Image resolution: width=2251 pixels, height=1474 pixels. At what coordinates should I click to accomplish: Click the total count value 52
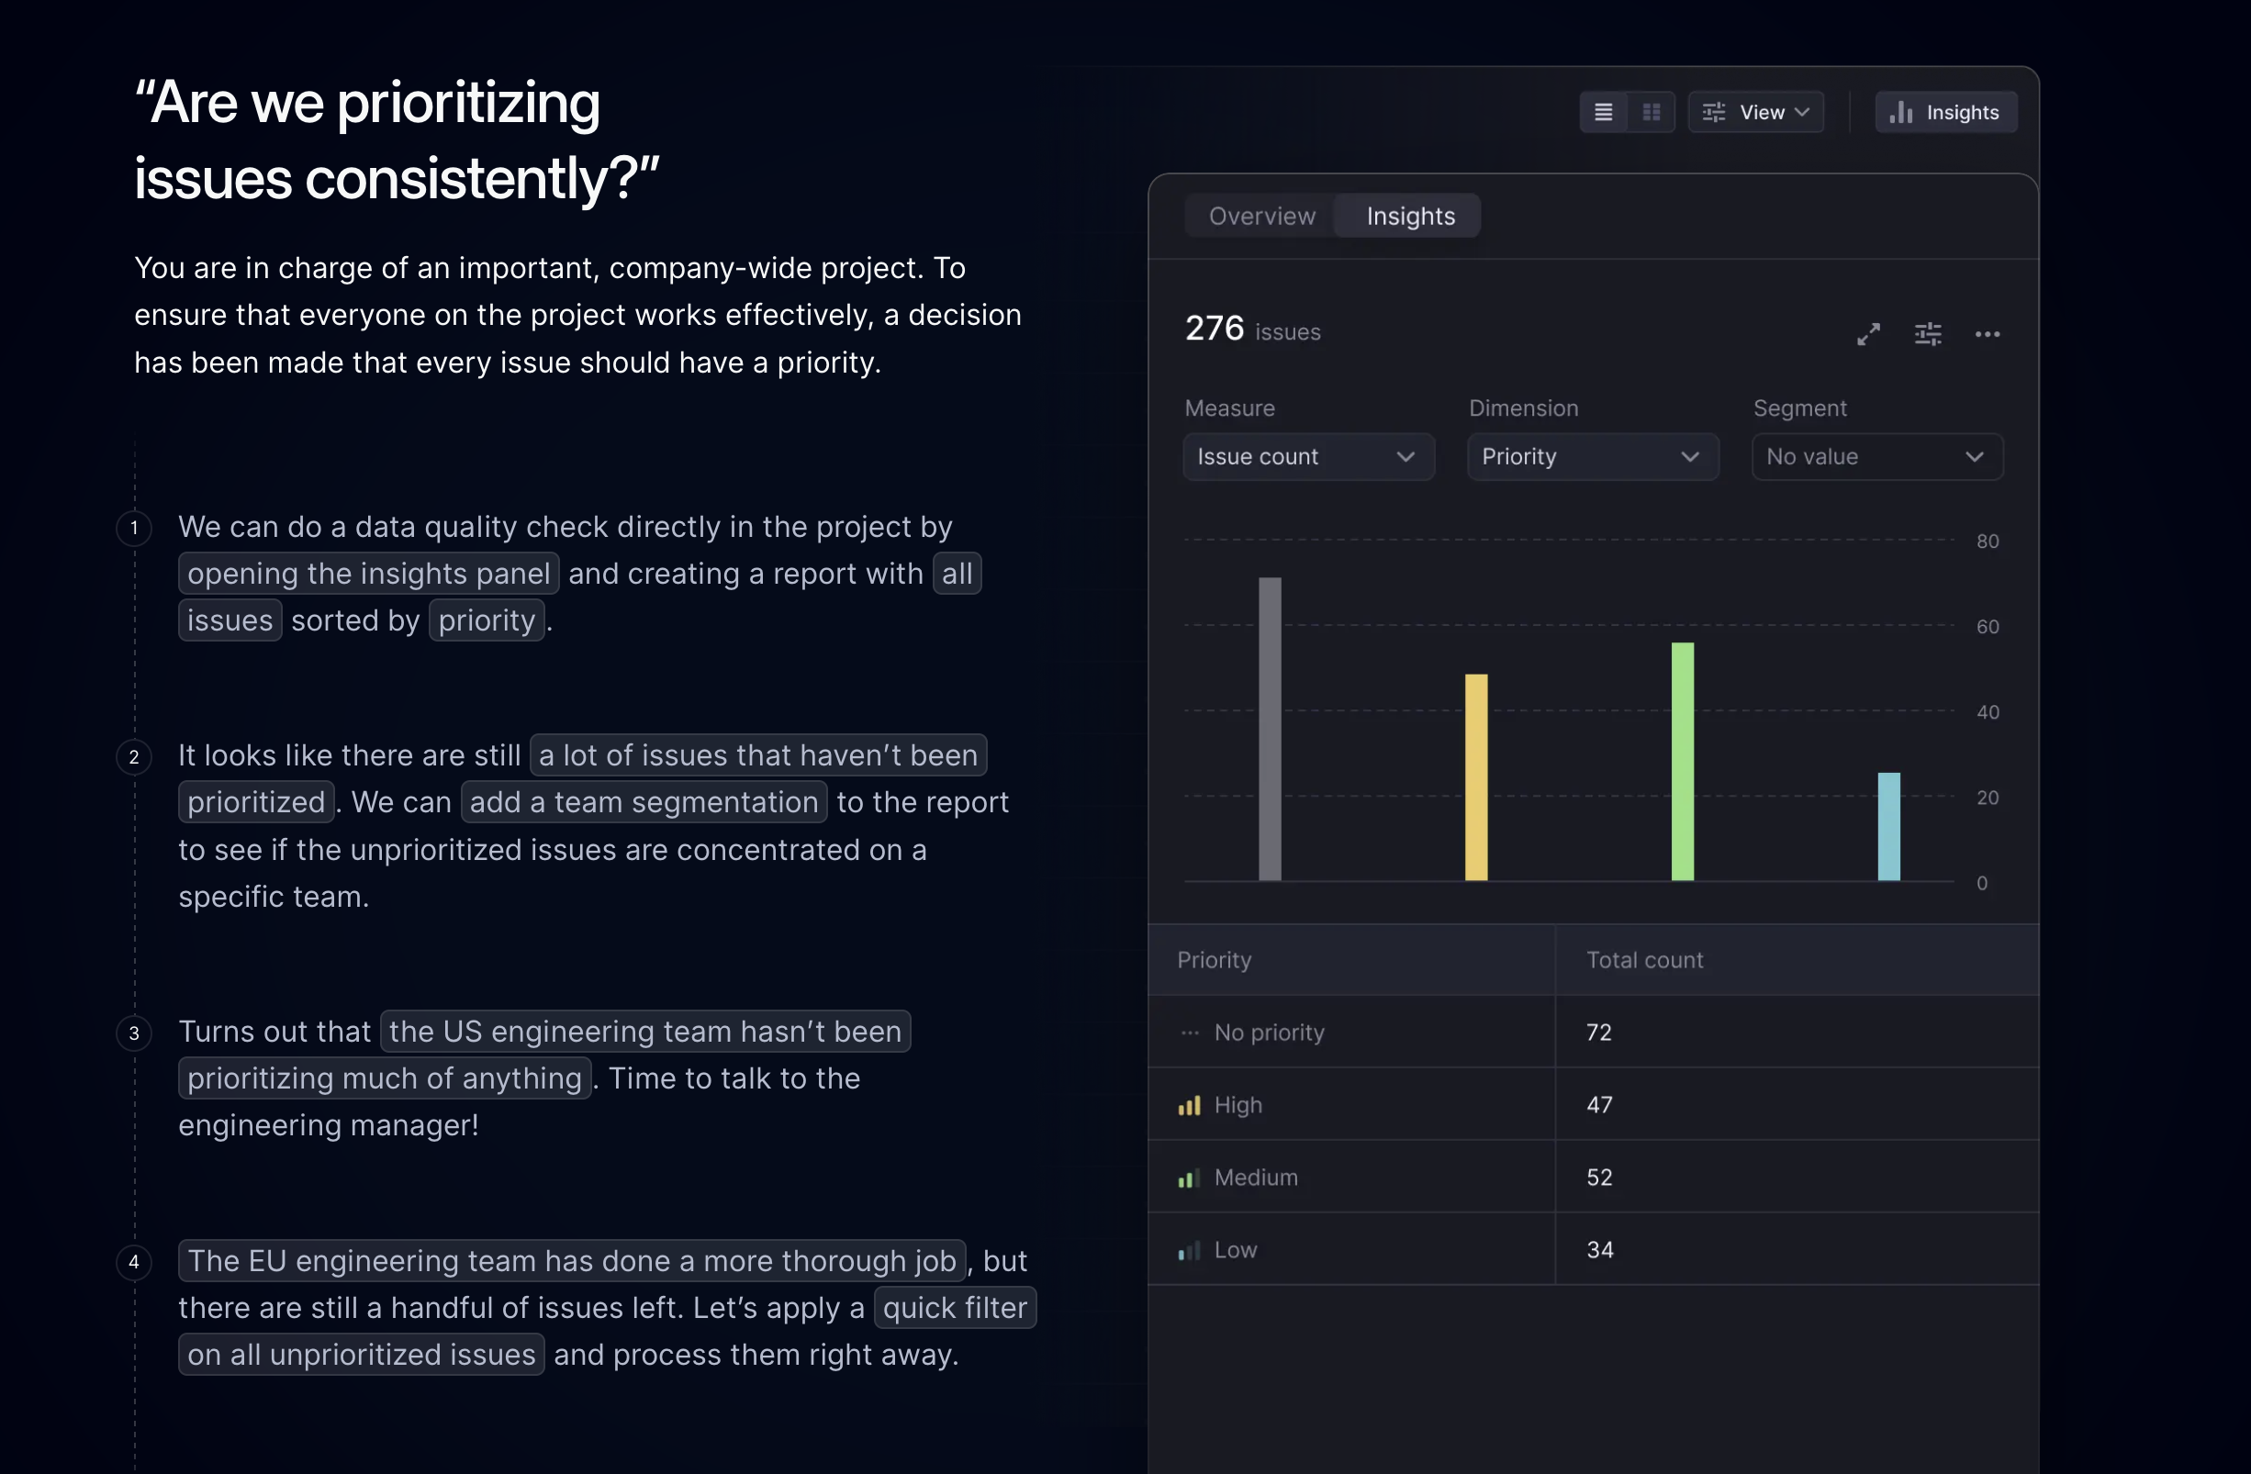click(1598, 1178)
